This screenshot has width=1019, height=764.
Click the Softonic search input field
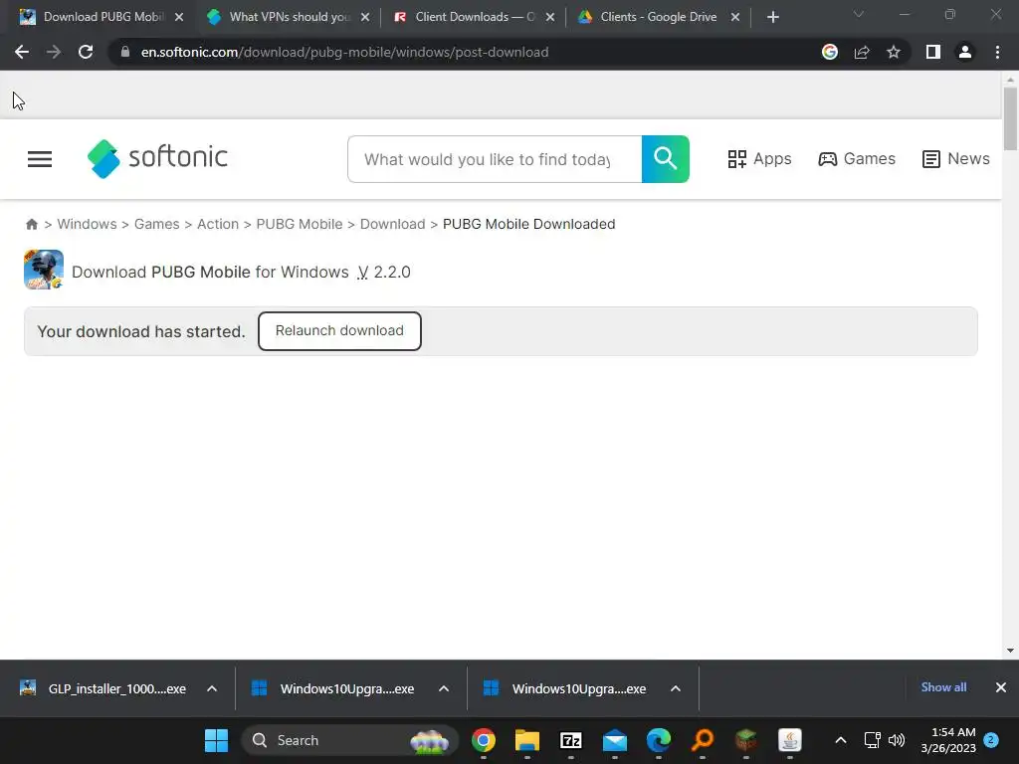[495, 159]
